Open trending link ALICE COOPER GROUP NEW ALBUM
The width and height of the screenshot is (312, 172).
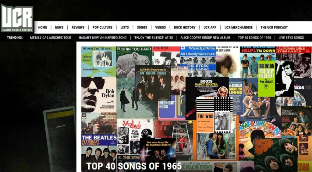pyautogui.click(x=205, y=38)
